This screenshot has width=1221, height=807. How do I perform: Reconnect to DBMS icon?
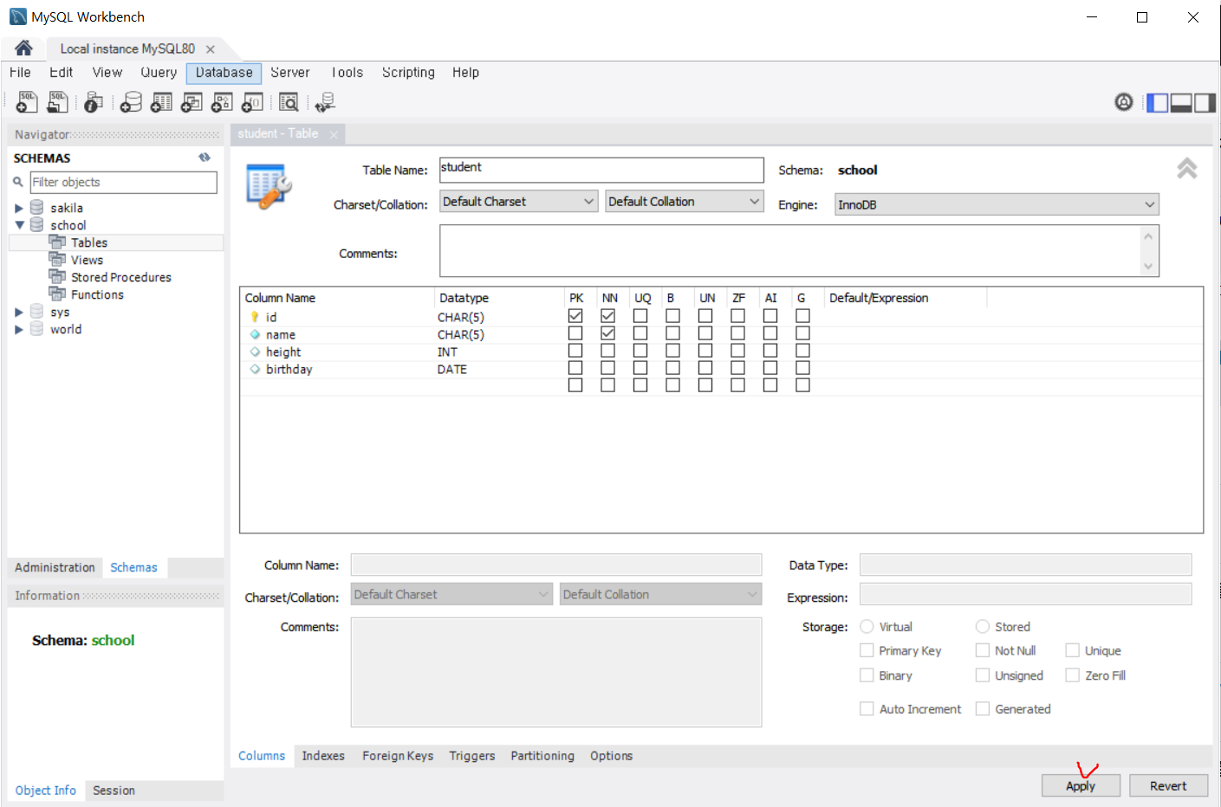pos(325,102)
